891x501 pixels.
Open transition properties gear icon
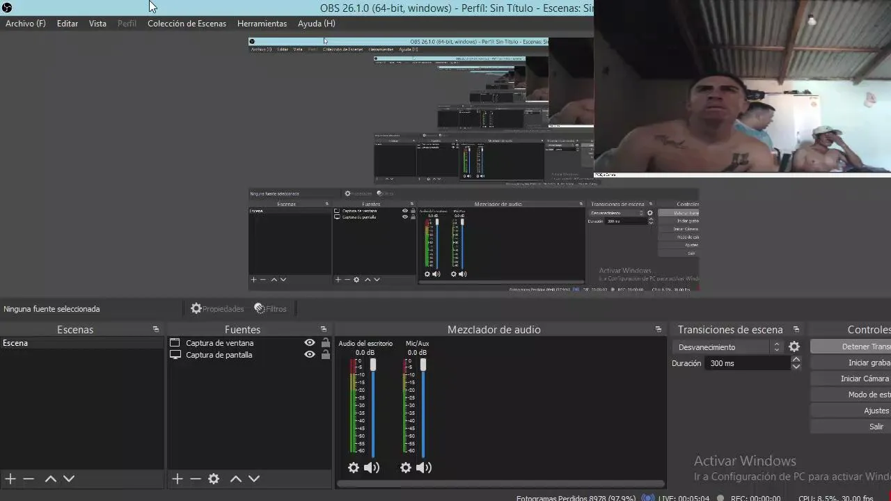point(794,347)
